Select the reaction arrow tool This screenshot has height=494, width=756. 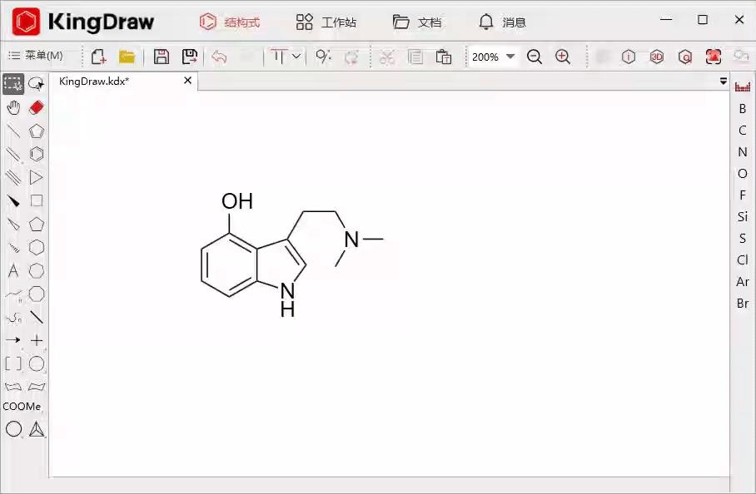13,340
